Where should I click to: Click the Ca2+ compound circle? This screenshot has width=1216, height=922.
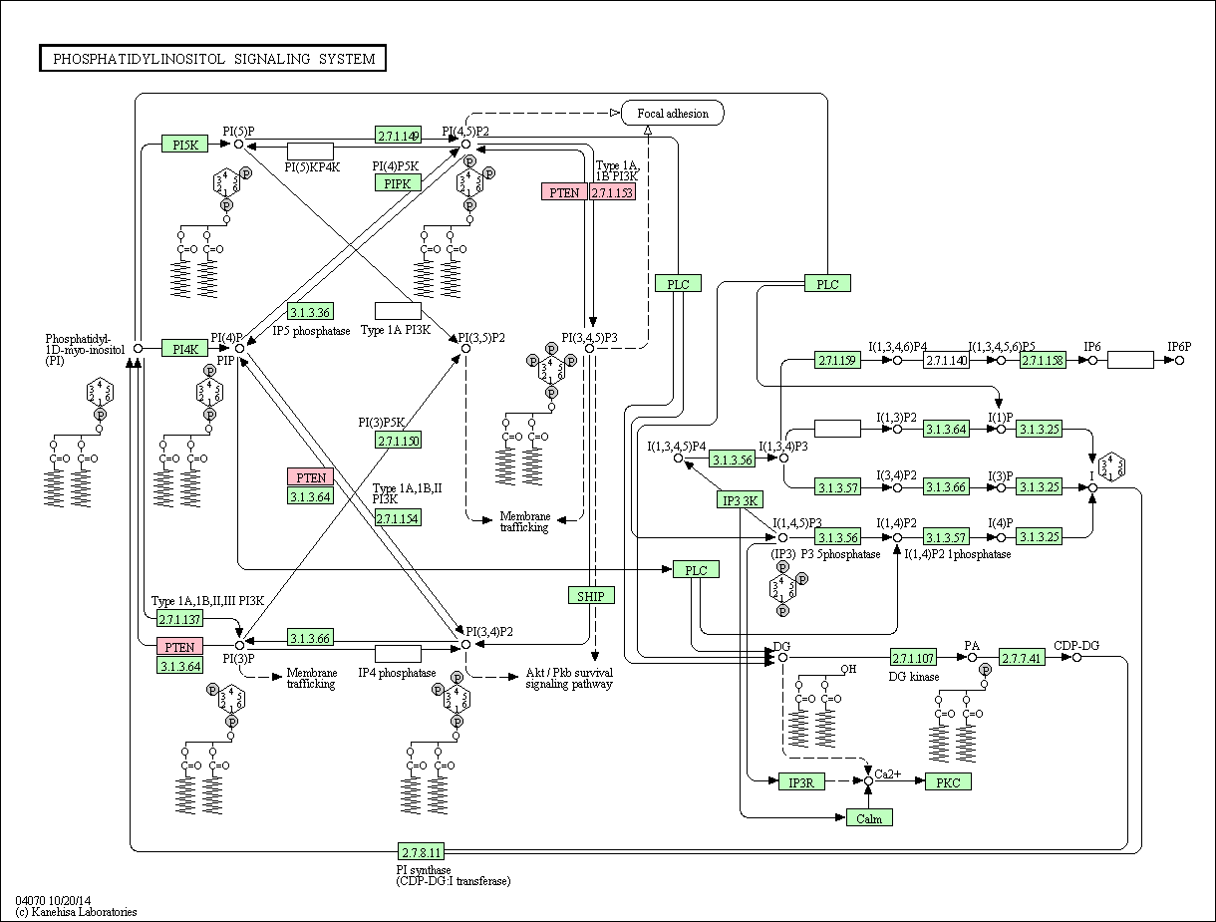(868, 782)
